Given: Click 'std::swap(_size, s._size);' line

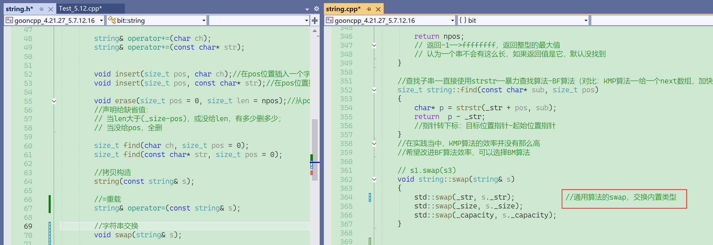Looking at the screenshot, I should tap(468, 206).
